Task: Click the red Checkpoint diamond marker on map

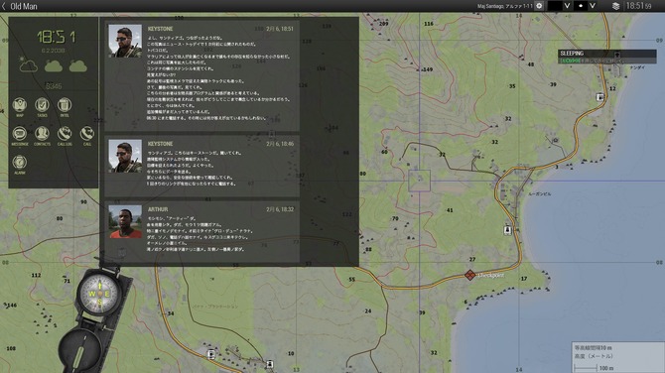Action: point(469,275)
